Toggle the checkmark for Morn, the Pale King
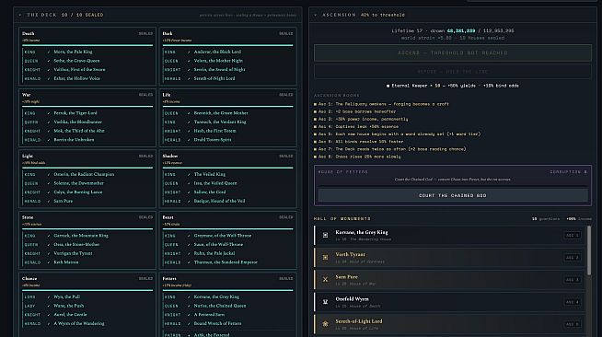The height and width of the screenshot is (337, 602). point(49,52)
